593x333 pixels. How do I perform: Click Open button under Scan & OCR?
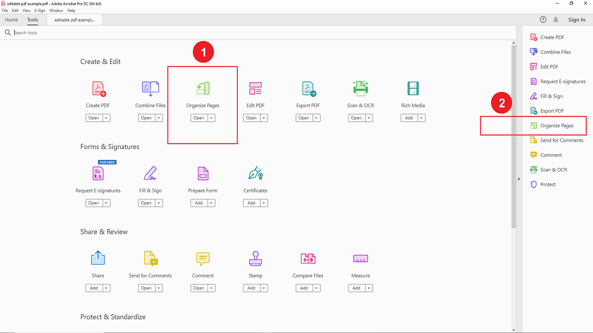point(357,118)
